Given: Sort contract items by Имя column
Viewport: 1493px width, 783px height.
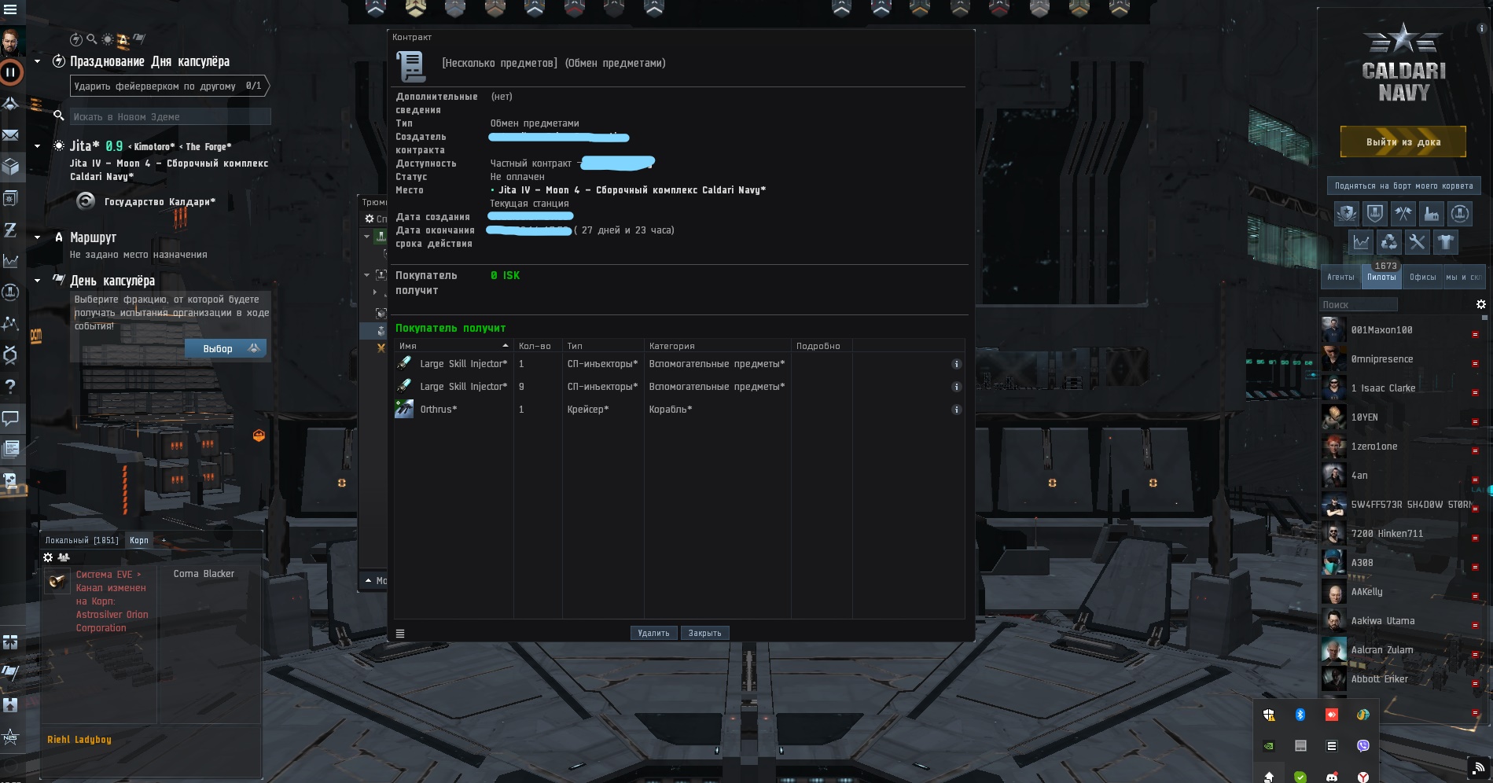Looking at the screenshot, I should [454, 346].
